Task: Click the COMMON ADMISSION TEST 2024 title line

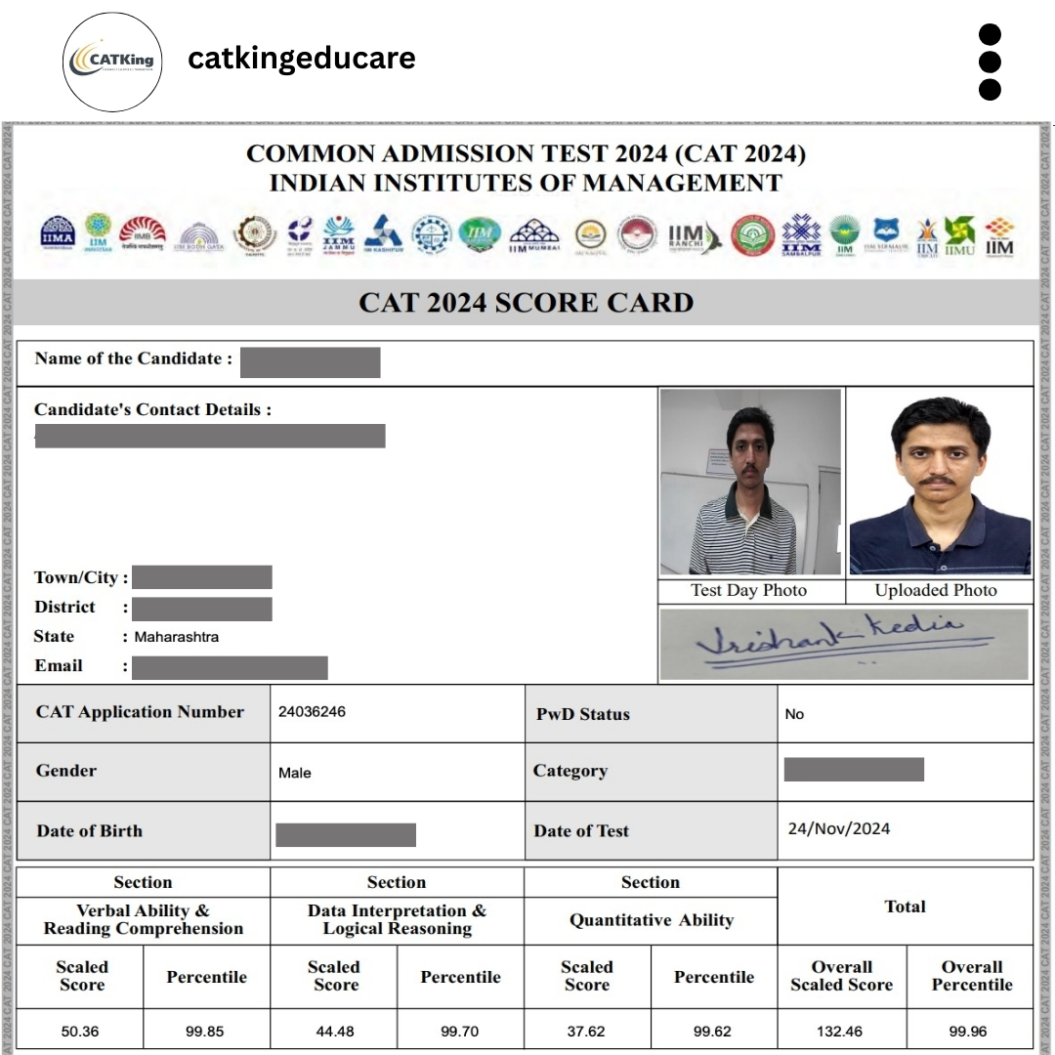Action: click(527, 153)
